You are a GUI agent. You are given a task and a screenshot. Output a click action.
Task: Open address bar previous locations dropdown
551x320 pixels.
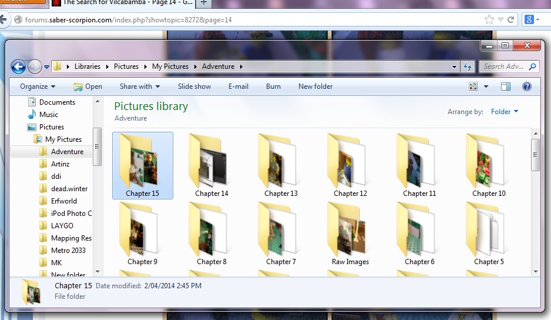pyautogui.click(x=454, y=66)
